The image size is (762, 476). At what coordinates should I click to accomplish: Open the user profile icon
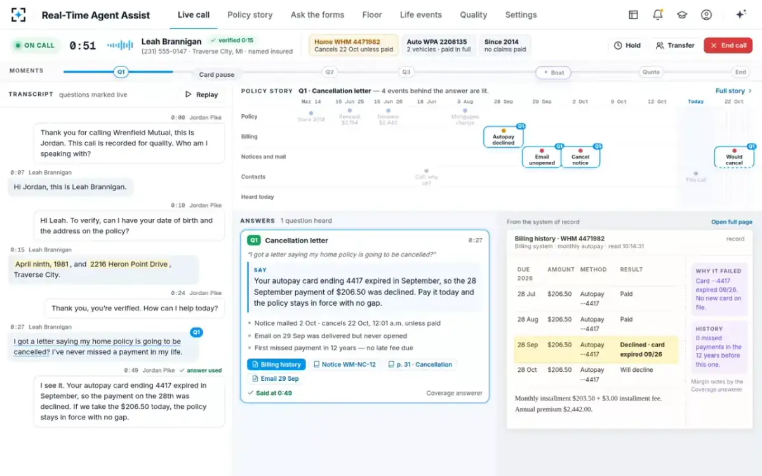(706, 15)
